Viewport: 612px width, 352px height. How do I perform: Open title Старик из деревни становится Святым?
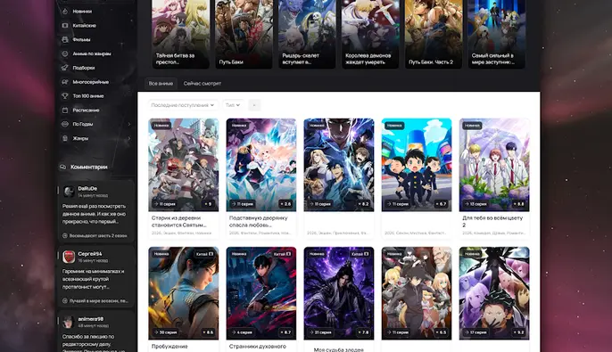pos(178,221)
